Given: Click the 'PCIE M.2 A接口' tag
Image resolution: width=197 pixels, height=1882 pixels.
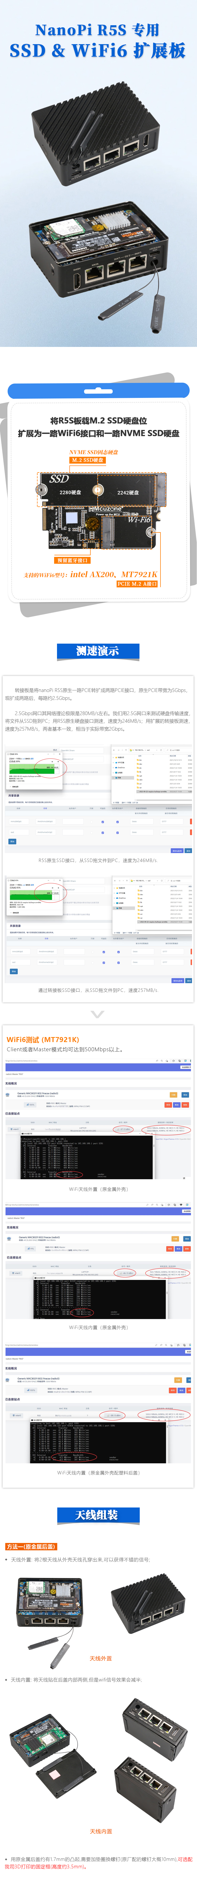Looking at the screenshot, I should click(137, 584).
